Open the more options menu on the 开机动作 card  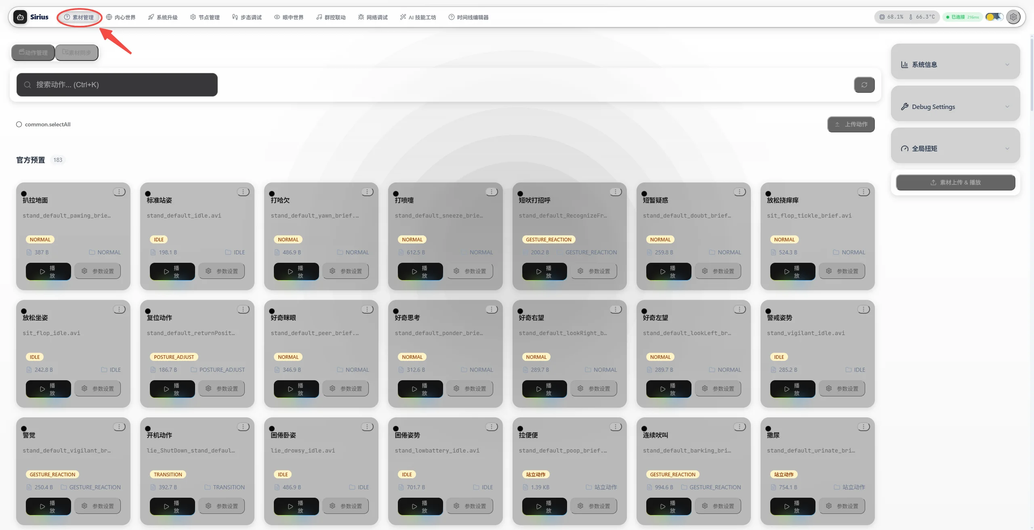[243, 427]
